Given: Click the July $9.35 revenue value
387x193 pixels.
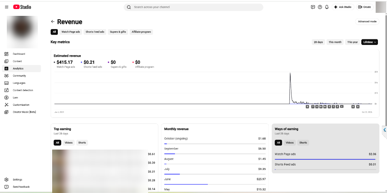Looking at the screenshot, I should [x=262, y=169].
